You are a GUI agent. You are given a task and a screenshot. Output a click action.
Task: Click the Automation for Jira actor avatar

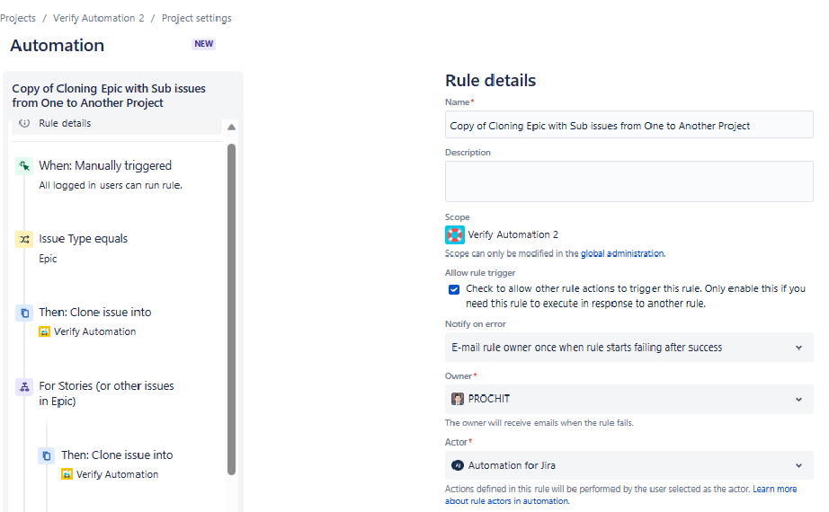tap(458, 465)
